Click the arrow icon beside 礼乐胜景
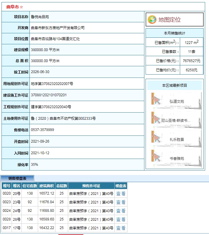This screenshot has width=209, height=235. (157, 138)
